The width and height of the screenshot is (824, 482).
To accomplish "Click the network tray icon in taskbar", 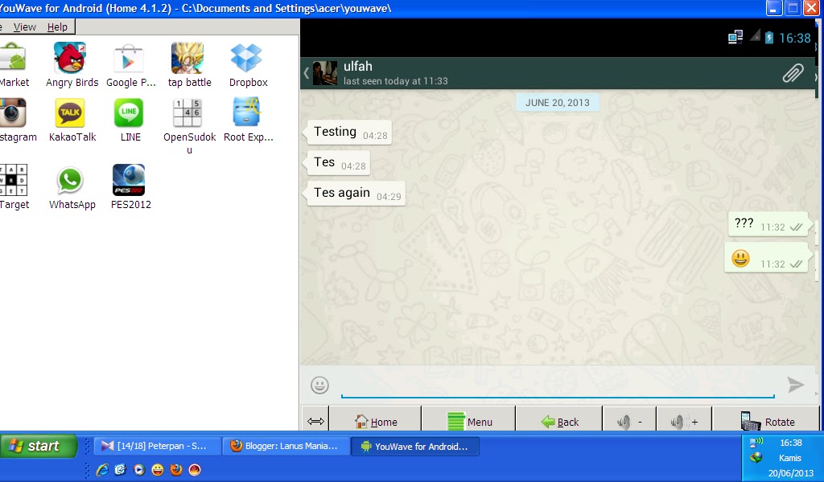I will click(756, 443).
